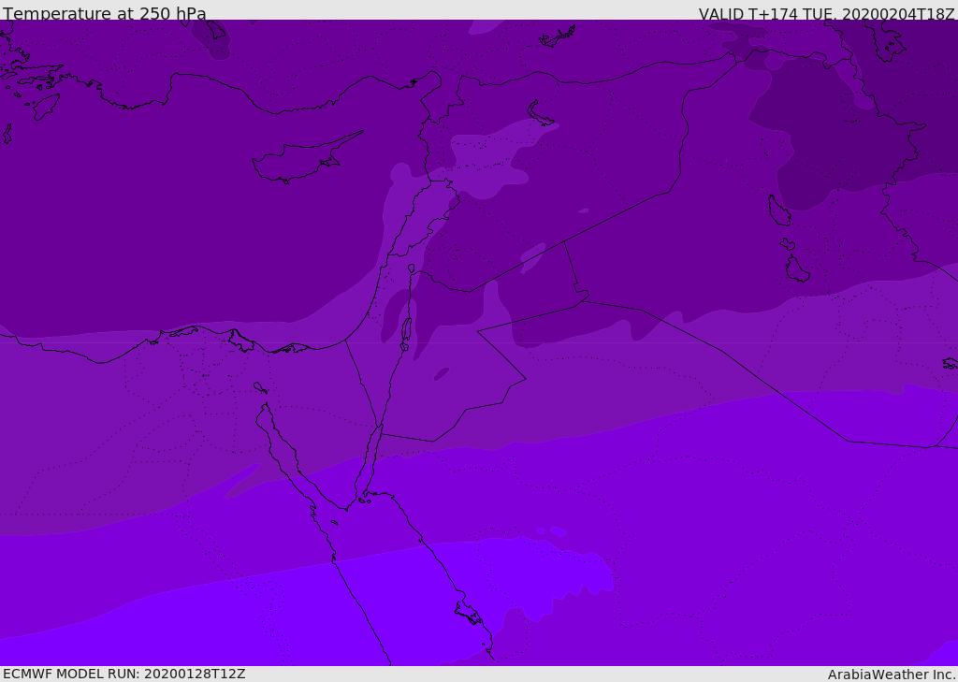Click the 'Temperature at 250 hPa' title text
958x682 pixels.
pyautogui.click(x=105, y=13)
